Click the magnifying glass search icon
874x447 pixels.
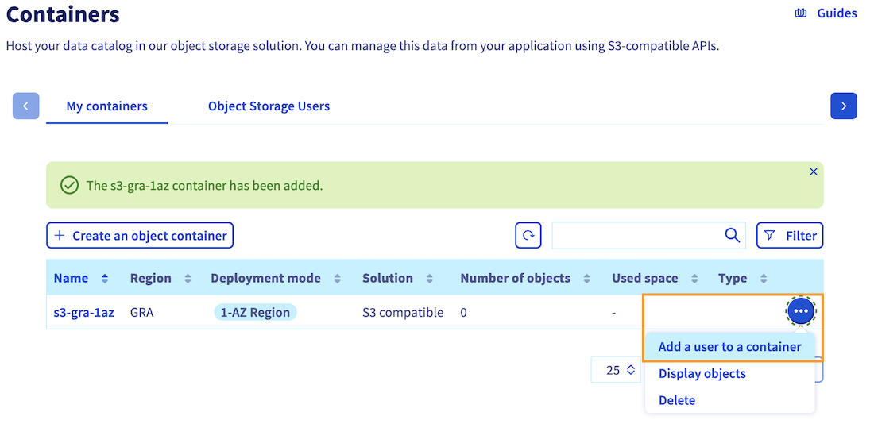pyautogui.click(x=732, y=236)
